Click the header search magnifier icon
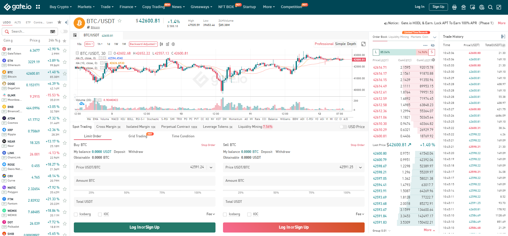Image resolution: width=508 pixels, height=236 pixels. click(490, 7)
